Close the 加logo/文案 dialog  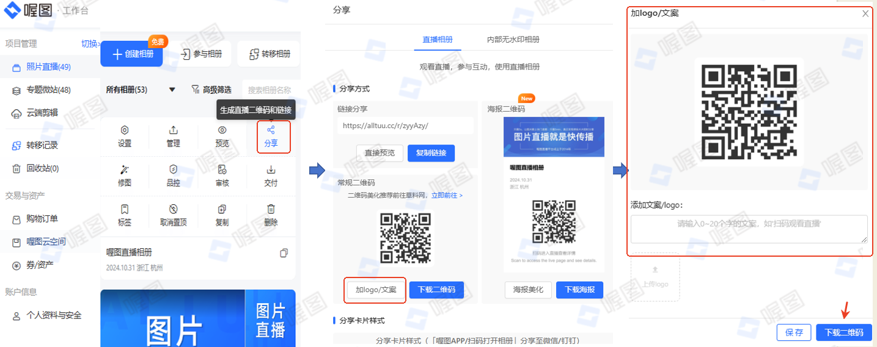(x=865, y=13)
